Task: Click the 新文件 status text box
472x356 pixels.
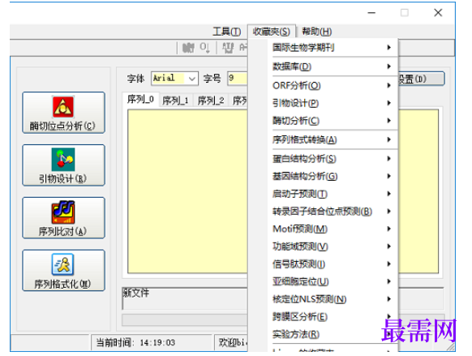Action: pos(185,298)
